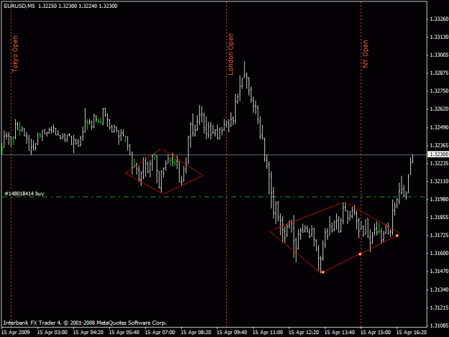Click price level 1.33260 on the scale
Screen dimensions: 449x337
tap(439, 19)
